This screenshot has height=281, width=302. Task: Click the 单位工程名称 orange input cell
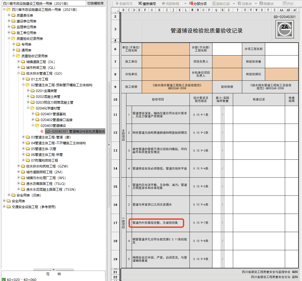pos(166,49)
